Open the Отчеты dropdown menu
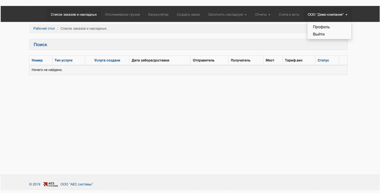Image resolution: width=380 pixels, height=193 pixels. tap(263, 15)
